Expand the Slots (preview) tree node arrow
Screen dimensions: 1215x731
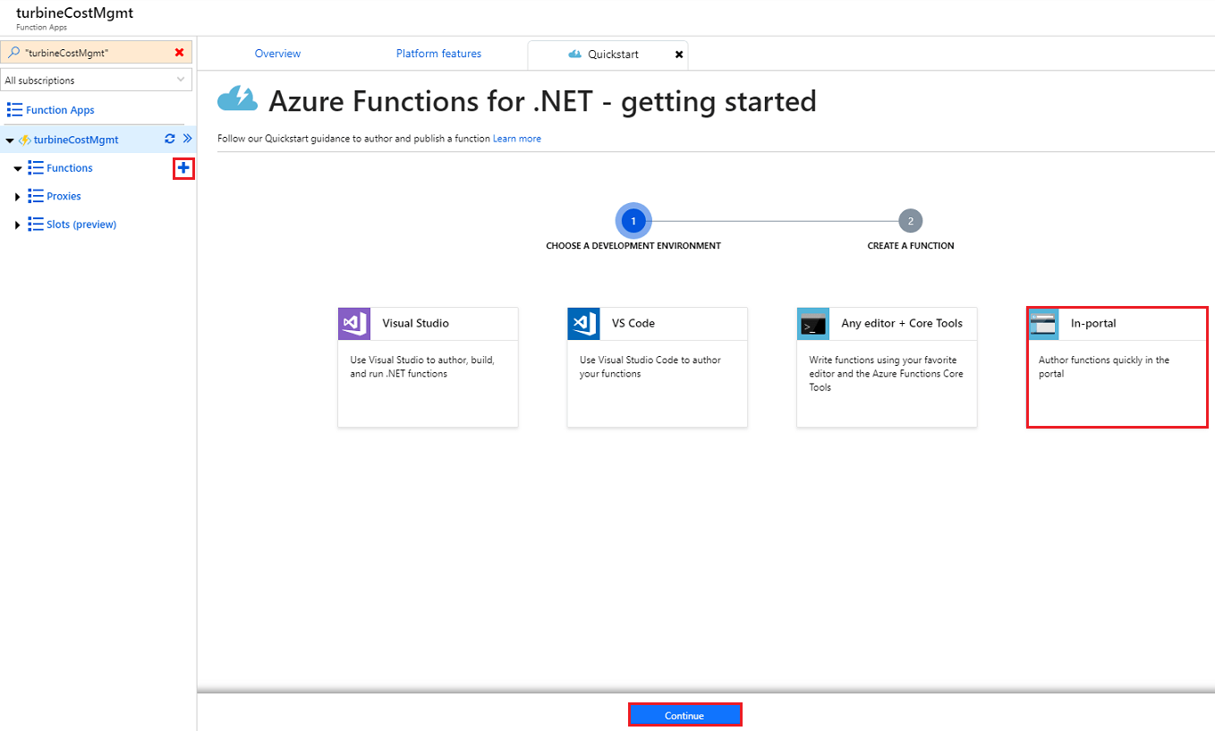click(x=18, y=225)
